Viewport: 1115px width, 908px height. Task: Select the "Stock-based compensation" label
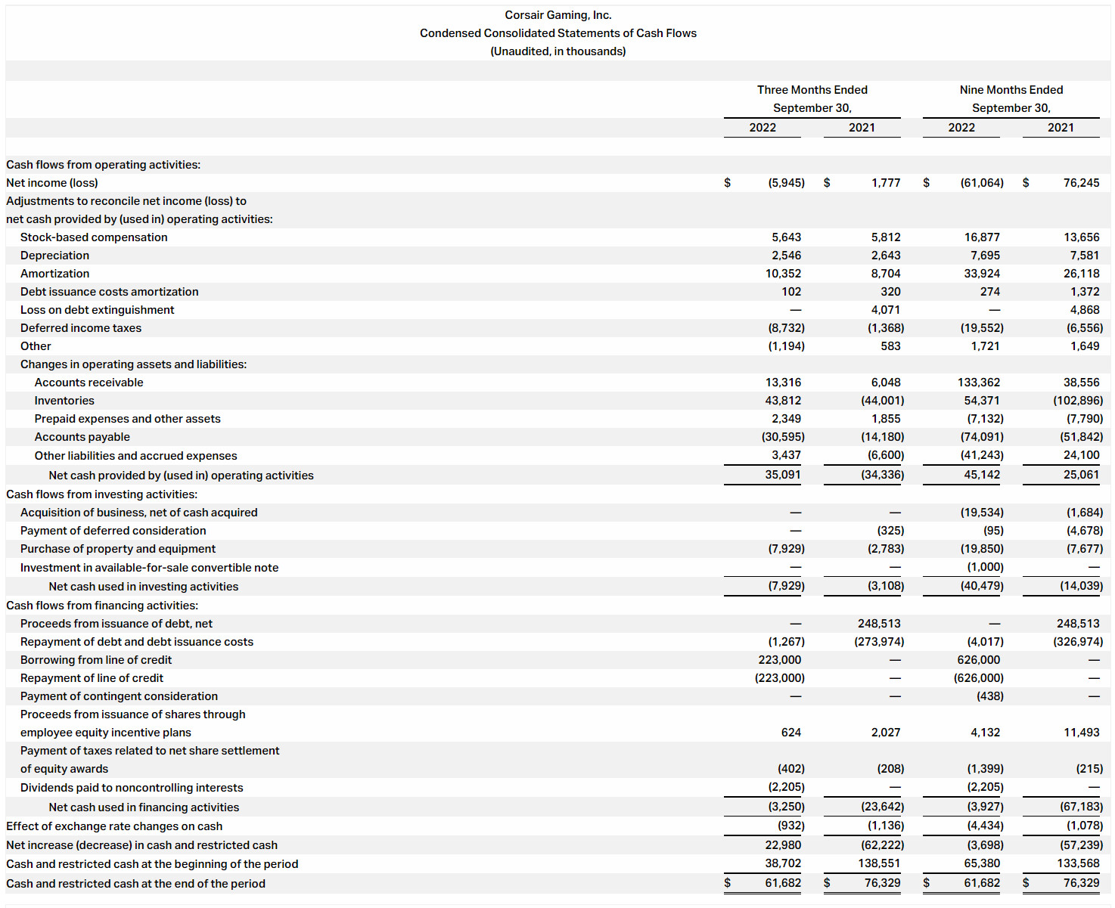(94, 237)
